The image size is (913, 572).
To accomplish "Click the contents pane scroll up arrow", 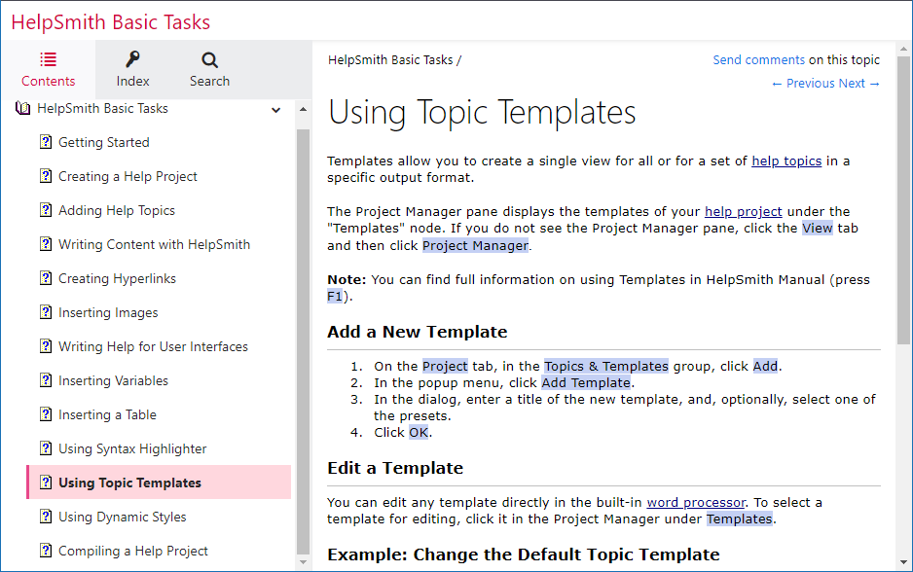I will 303,109.
